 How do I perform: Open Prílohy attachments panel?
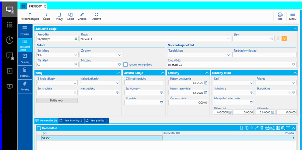pos(25,86)
